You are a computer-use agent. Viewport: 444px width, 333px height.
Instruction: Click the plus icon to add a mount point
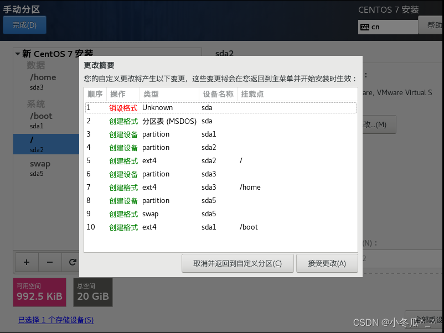pyautogui.click(x=27, y=262)
